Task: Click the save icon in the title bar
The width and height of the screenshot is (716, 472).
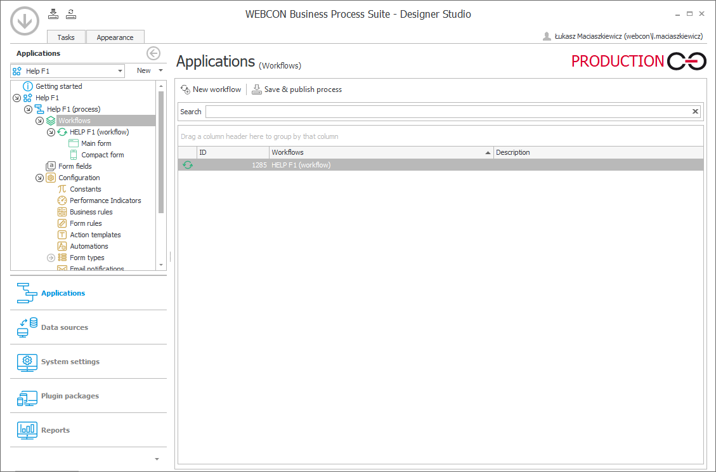Action: click(x=53, y=14)
